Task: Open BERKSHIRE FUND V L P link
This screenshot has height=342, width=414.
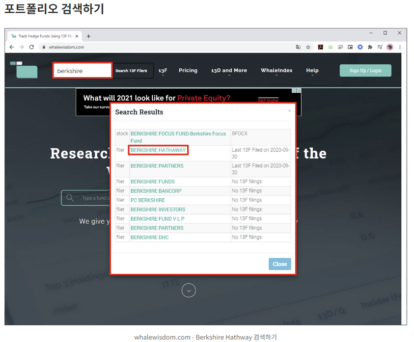Action: 157,219
